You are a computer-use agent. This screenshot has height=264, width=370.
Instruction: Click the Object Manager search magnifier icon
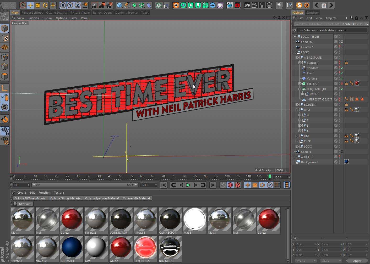coord(352,18)
